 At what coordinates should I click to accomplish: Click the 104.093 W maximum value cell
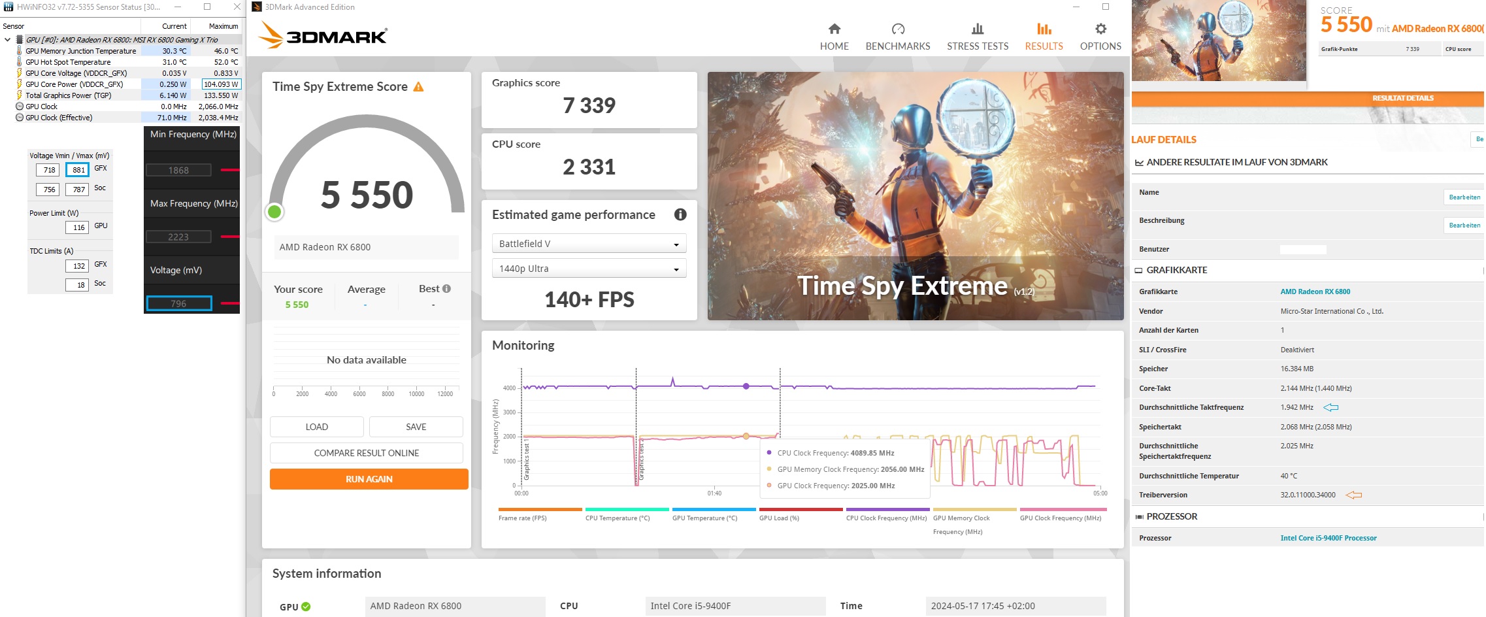(221, 84)
